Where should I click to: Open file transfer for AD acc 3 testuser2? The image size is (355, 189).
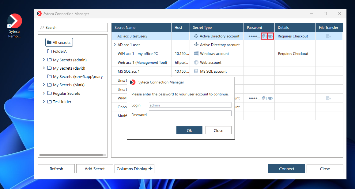[328, 36]
